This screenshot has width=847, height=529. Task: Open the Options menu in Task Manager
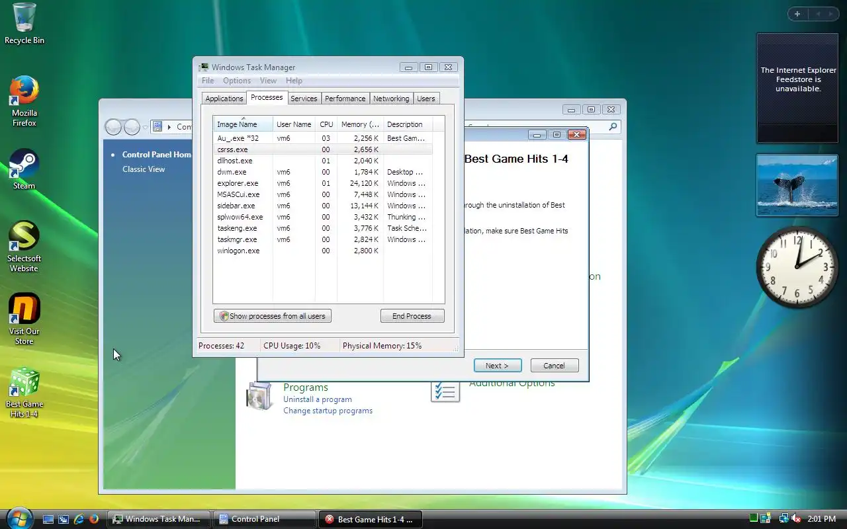[237, 81]
